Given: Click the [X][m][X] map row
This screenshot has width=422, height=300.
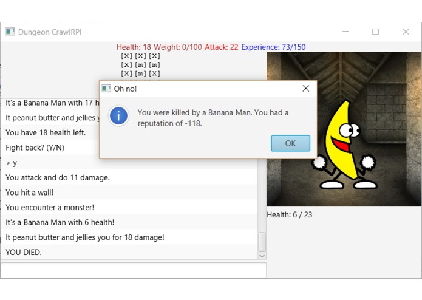Looking at the screenshot, I should 140,73.
